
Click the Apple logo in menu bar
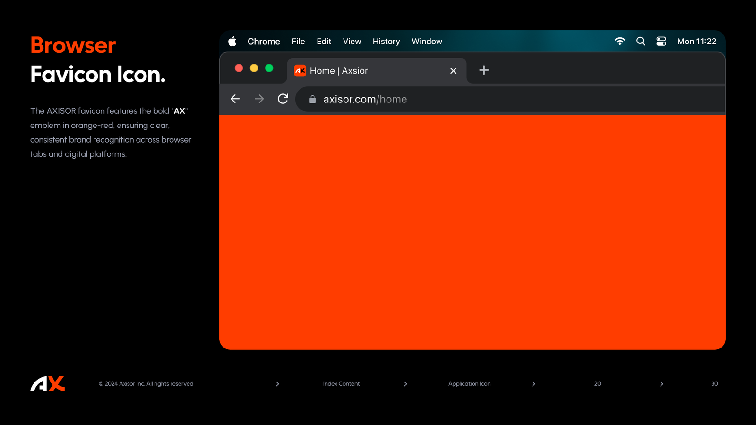tap(232, 42)
